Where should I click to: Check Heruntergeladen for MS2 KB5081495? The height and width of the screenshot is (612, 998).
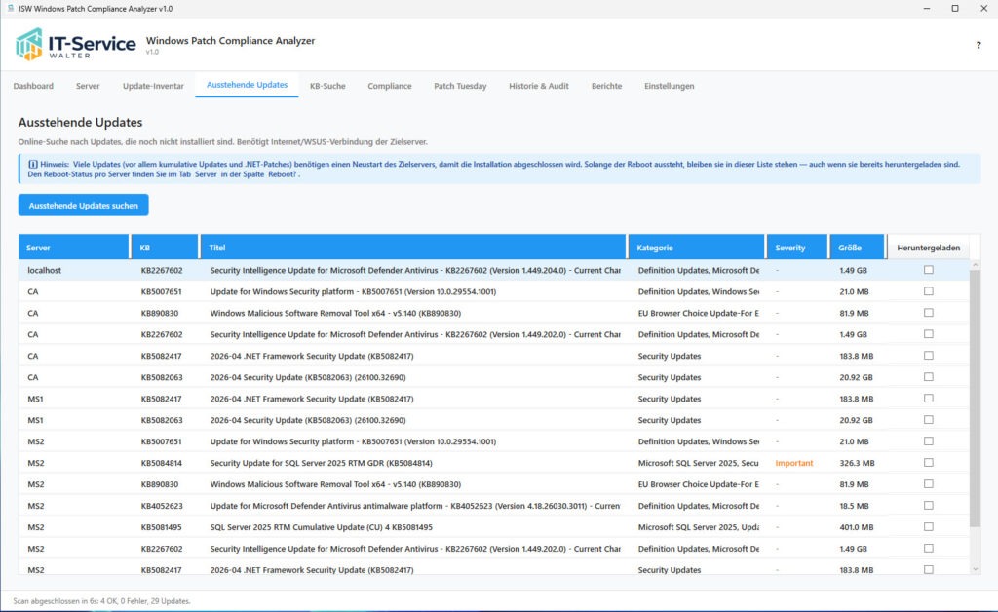tap(928, 527)
